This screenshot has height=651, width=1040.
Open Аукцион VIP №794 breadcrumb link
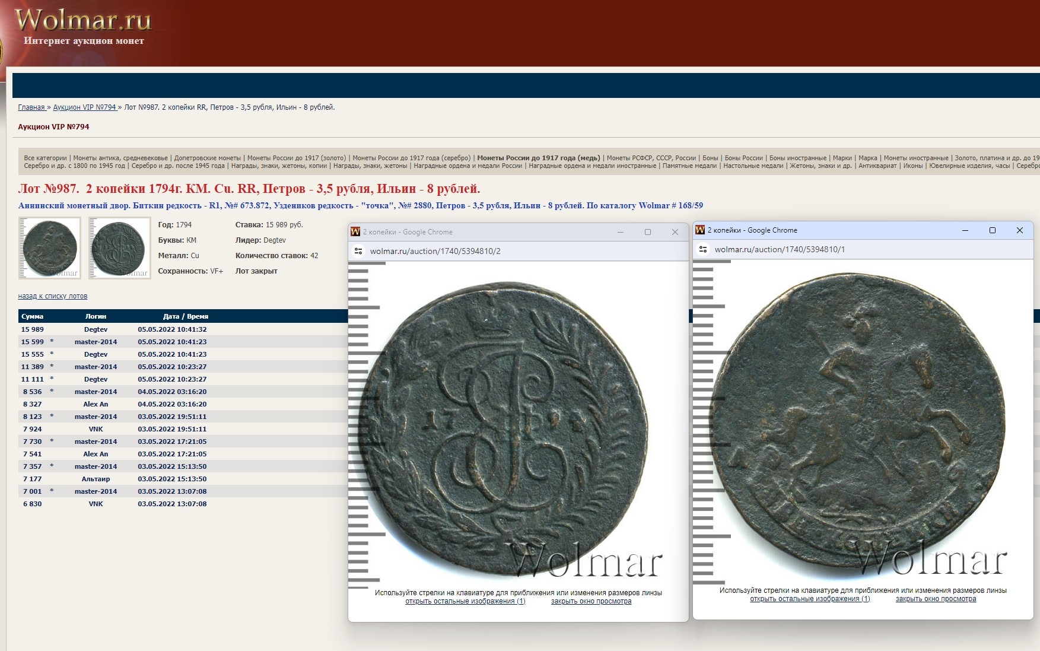pyautogui.click(x=85, y=107)
